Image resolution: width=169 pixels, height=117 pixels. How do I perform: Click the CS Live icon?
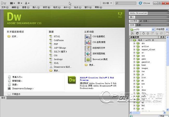coord(140,3)
